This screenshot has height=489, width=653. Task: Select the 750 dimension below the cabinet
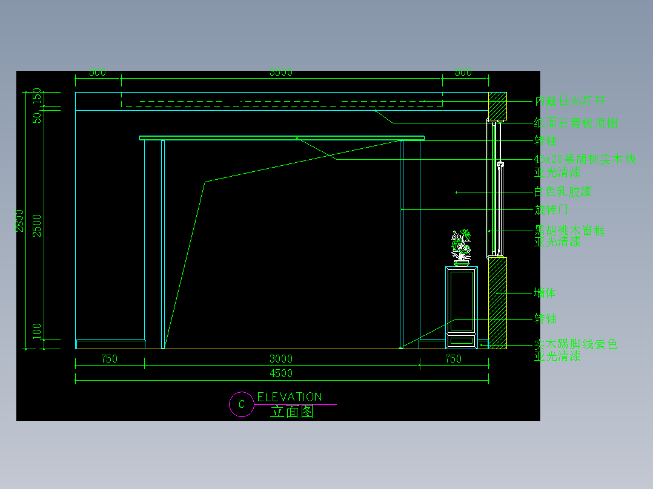[x=453, y=359]
